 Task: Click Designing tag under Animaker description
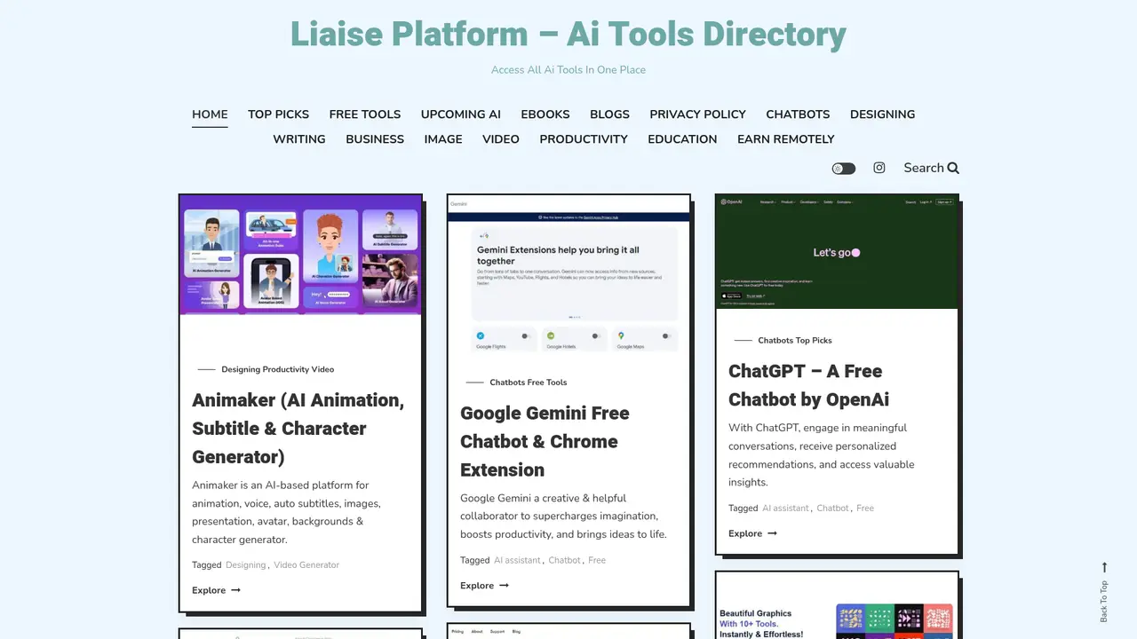point(246,565)
